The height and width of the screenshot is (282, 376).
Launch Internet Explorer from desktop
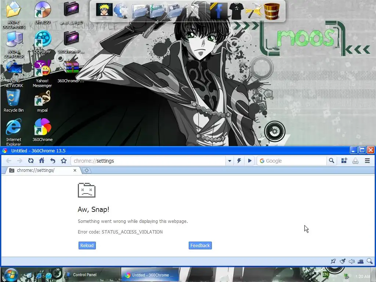coord(14,132)
